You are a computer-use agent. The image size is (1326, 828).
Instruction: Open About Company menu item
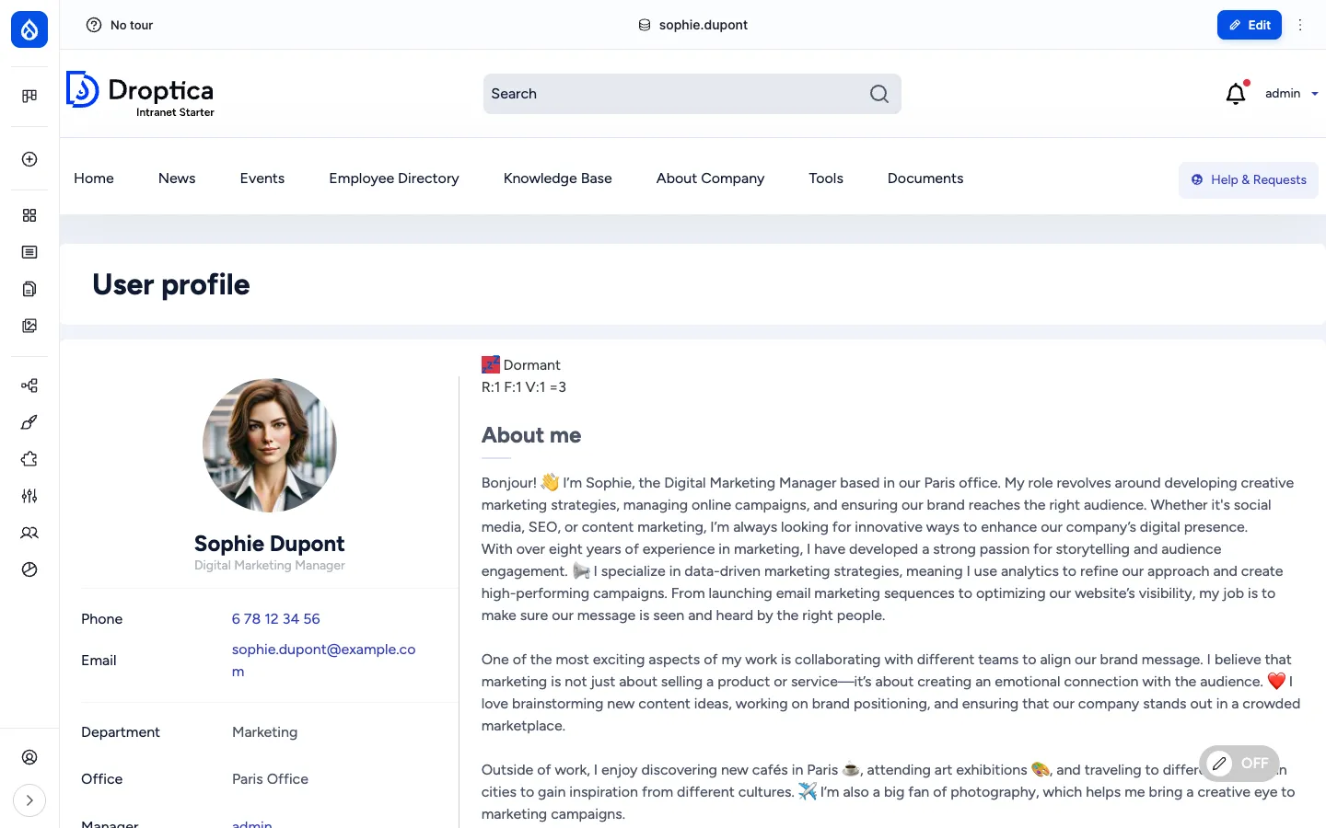(x=710, y=178)
